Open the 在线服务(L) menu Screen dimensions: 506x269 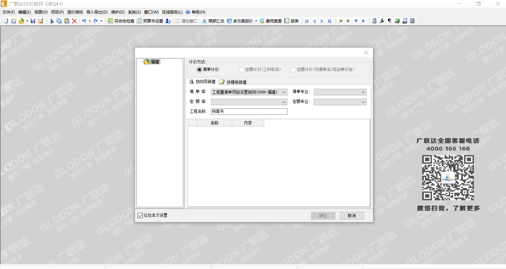point(172,12)
